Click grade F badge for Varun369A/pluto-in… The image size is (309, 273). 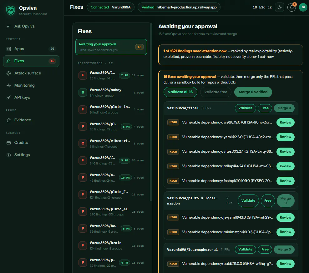click(83, 109)
